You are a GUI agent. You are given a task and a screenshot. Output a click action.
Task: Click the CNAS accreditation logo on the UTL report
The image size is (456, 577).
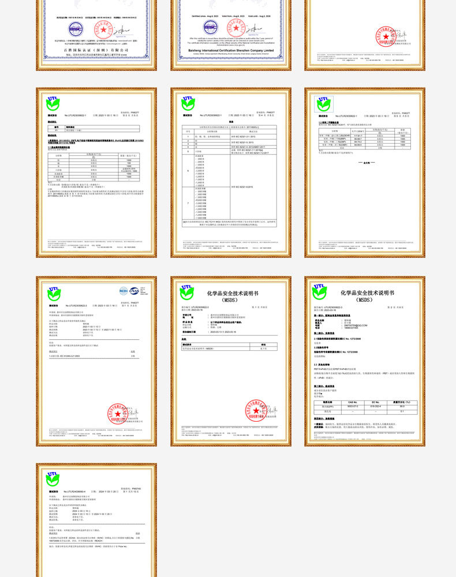[x=134, y=291]
